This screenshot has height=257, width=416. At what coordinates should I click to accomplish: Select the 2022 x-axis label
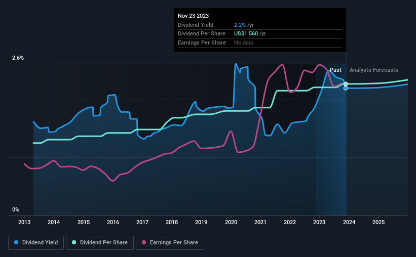[290, 222]
